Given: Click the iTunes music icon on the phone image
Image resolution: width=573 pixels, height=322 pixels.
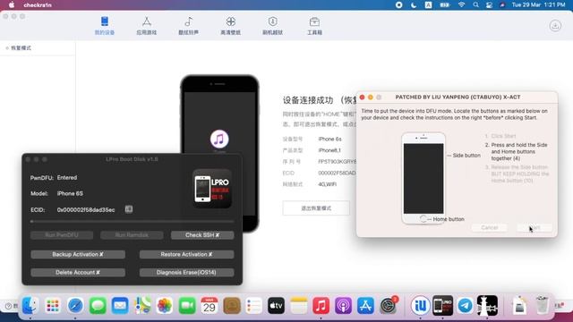Looking at the screenshot, I should click(219, 140).
